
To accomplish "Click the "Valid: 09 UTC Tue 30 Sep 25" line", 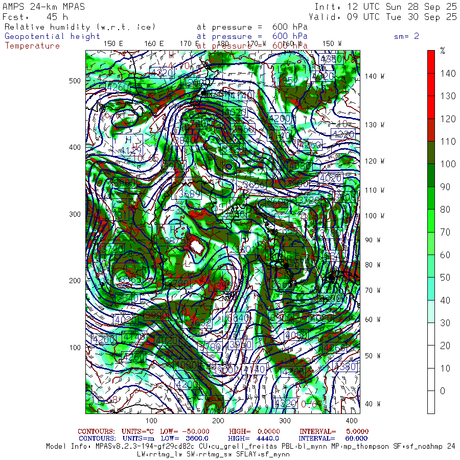I will [383, 17].
